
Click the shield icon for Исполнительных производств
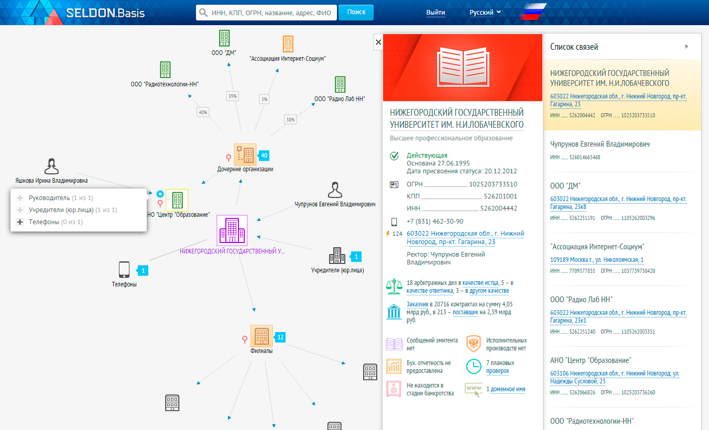click(x=474, y=344)
